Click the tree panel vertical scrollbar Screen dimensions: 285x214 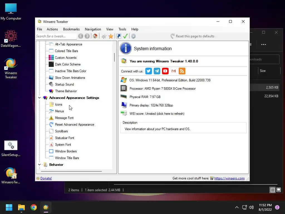(x=114, y=57)
